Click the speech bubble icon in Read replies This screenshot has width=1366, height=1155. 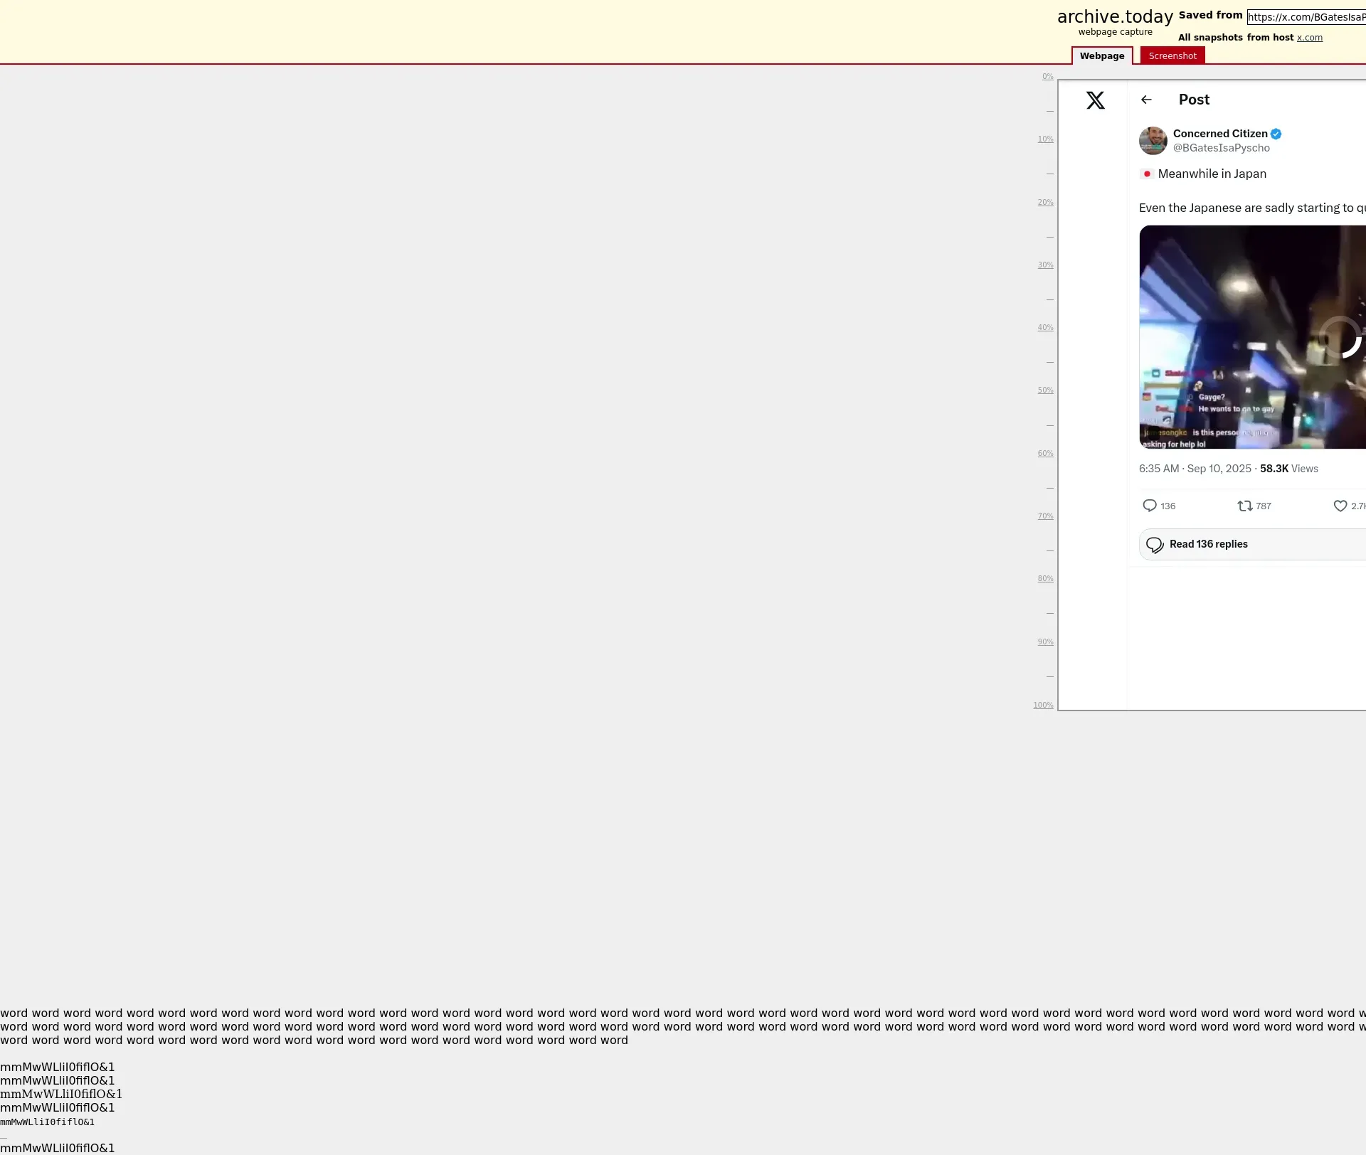[1155, 545]
